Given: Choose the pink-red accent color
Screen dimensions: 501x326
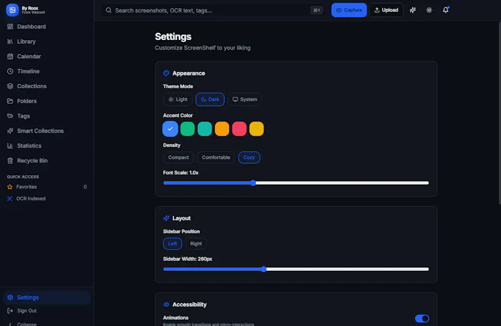Looking at the screenshot, I should pyautogui.click(x=239, y=129).
